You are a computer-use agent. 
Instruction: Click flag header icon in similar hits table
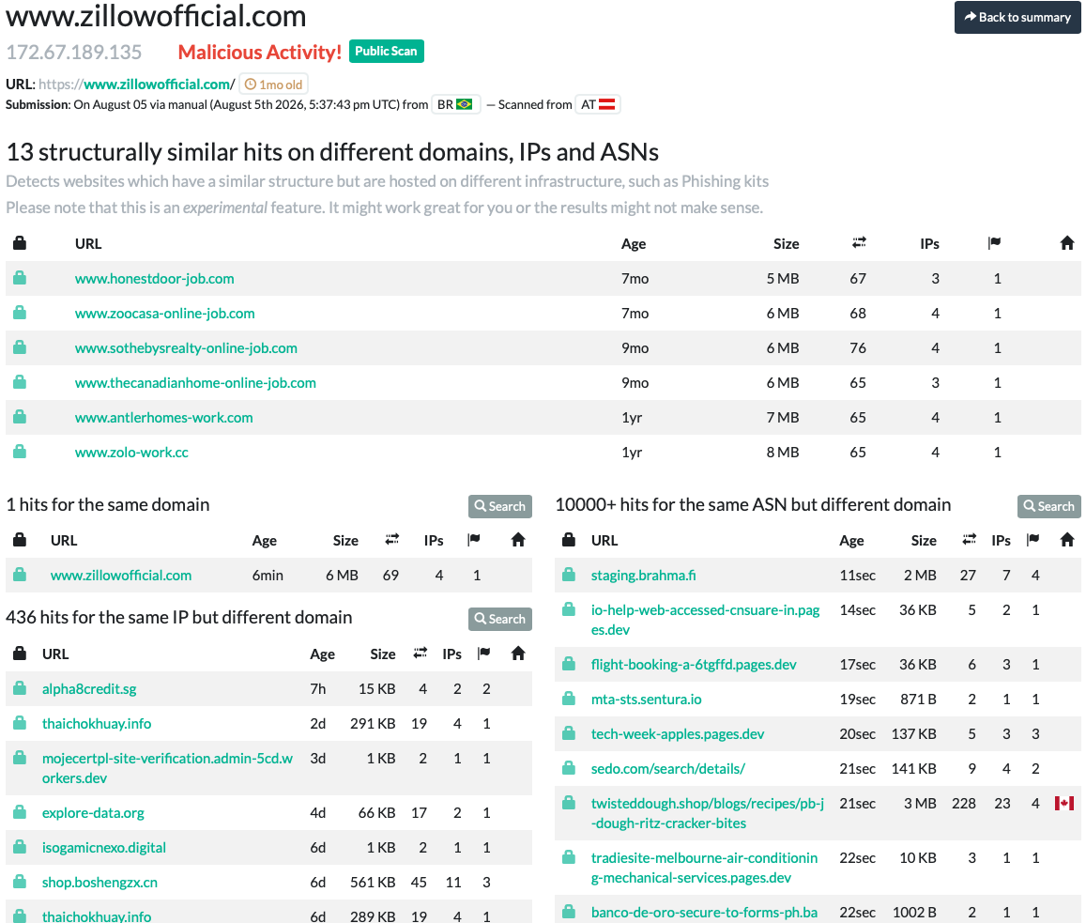point(995,242)
